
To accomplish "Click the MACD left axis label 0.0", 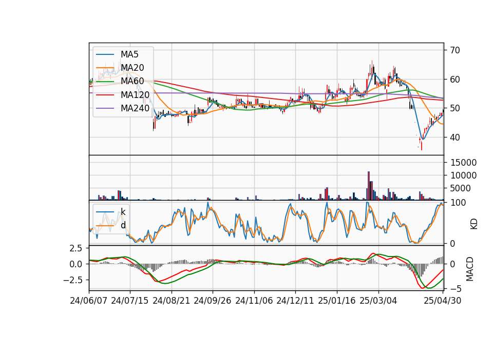I will click(75, 264).
